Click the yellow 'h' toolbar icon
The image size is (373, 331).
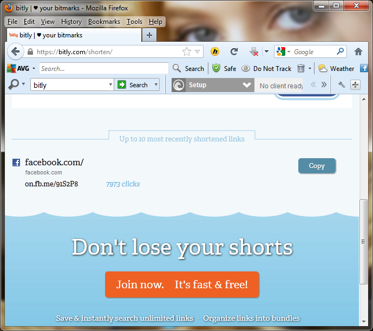[215, 51]
